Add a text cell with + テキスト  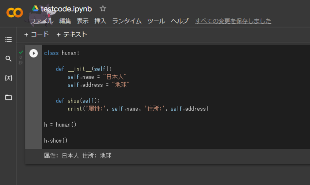pos(71,34)
